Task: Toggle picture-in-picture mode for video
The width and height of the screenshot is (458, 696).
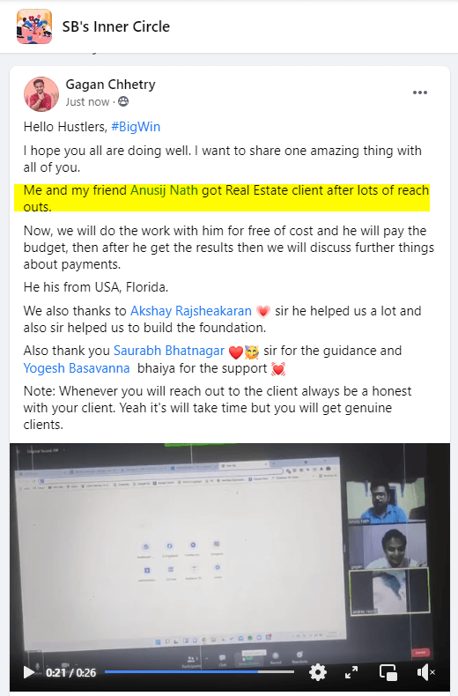Action: (x=388, y=672)
